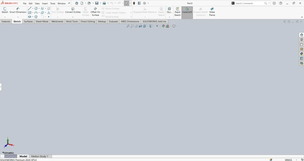Select the Corner Rectangle tool
The height and width of the screenshot is (161, 304).
[x=29, y=12]
